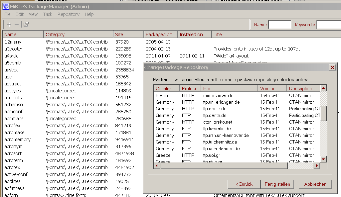Select the ftp.rrzn.uni-hannover.de repository row

237,135
